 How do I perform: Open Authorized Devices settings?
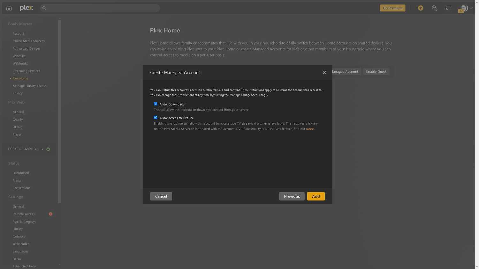pyautogui.click(x=27, y=48)
